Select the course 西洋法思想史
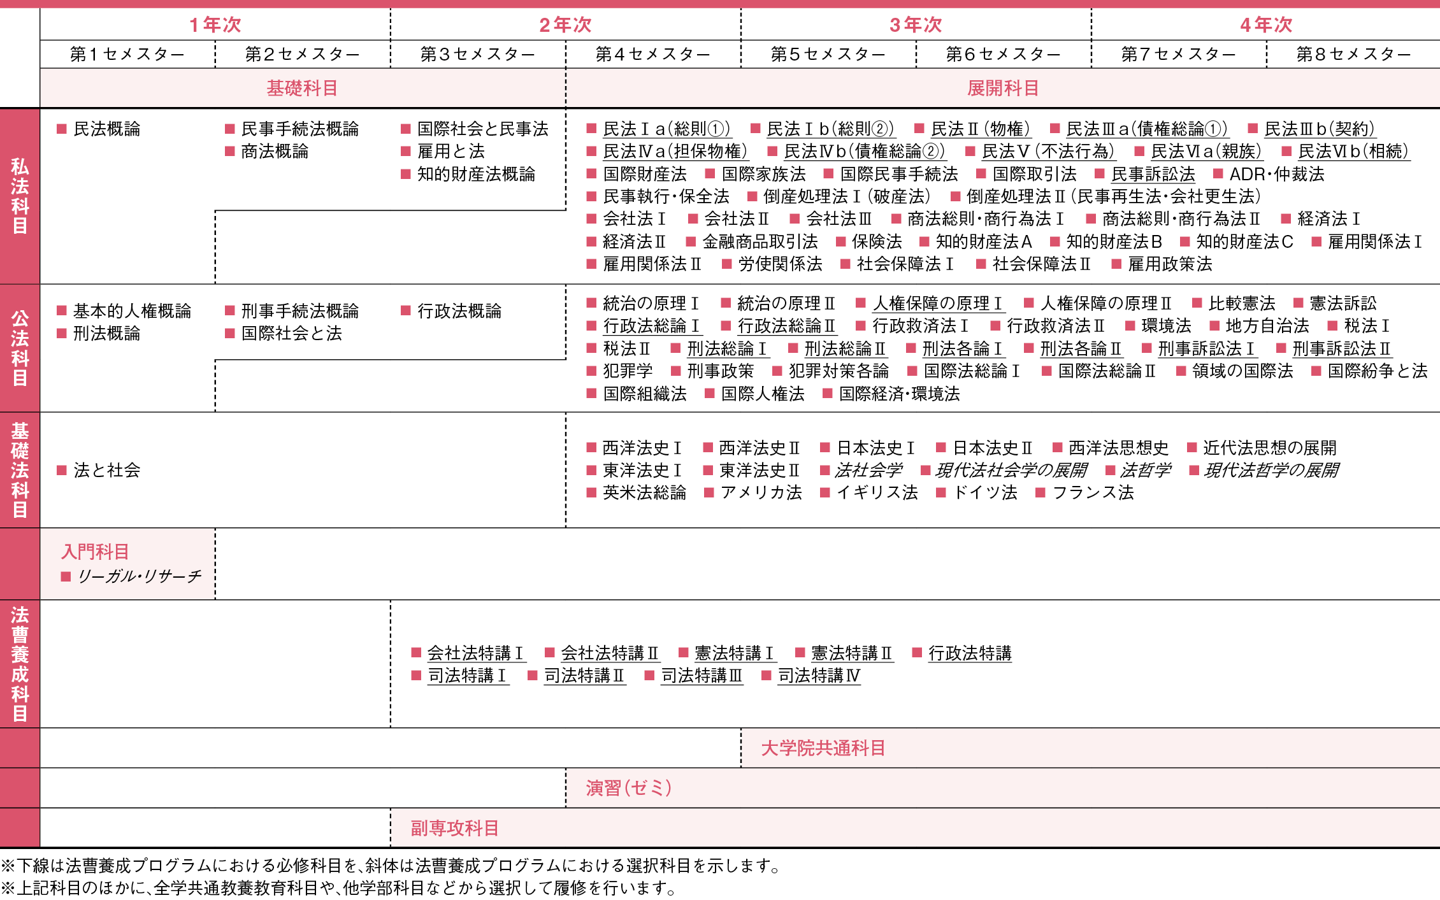This screenshot has height=900, width=1440. click(x=1118, y=448)
